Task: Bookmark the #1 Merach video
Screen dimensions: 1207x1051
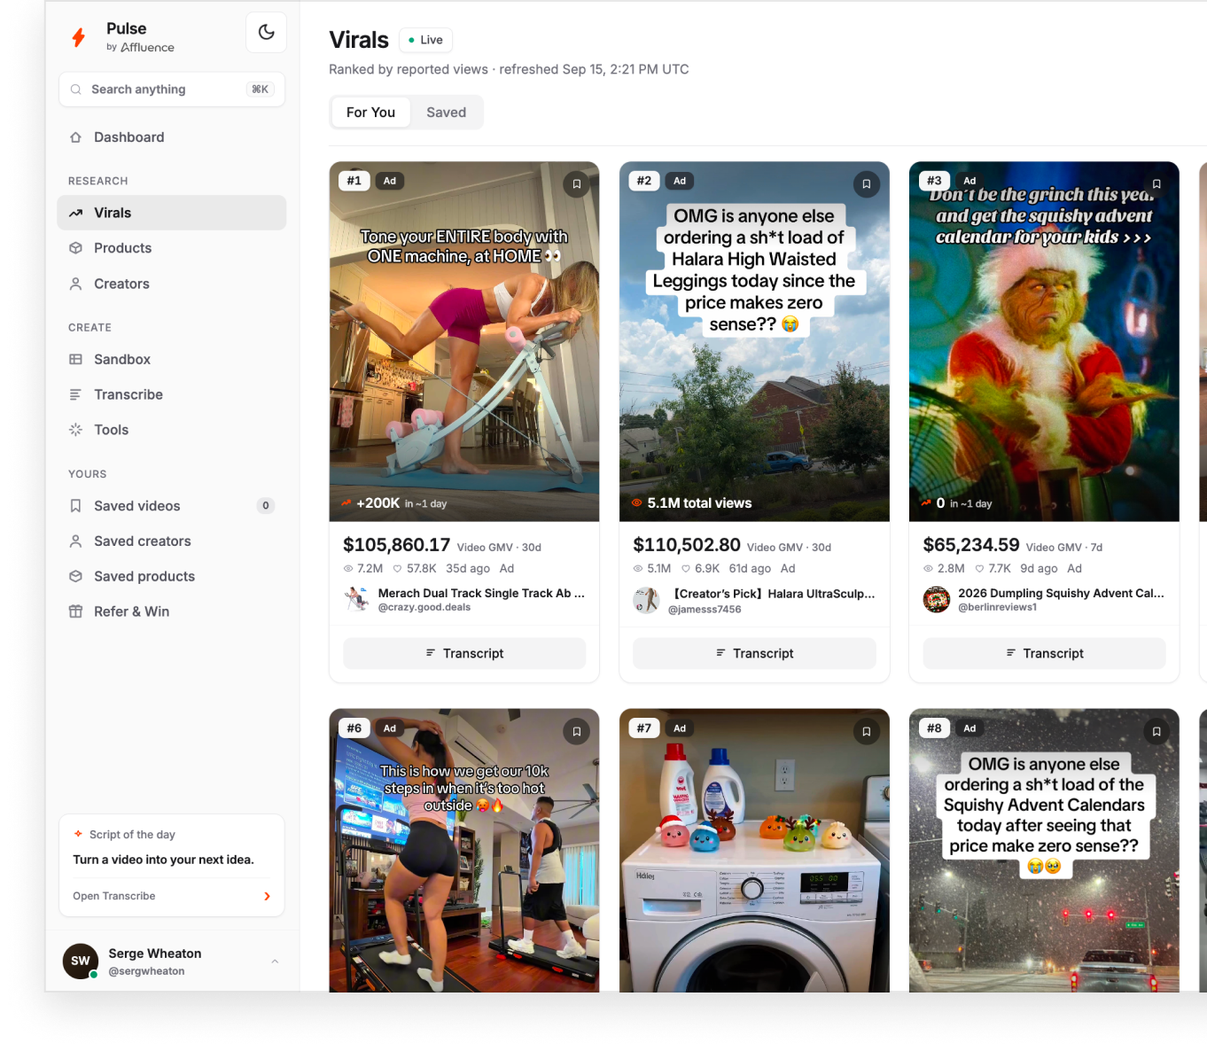Action: [577, 184]
